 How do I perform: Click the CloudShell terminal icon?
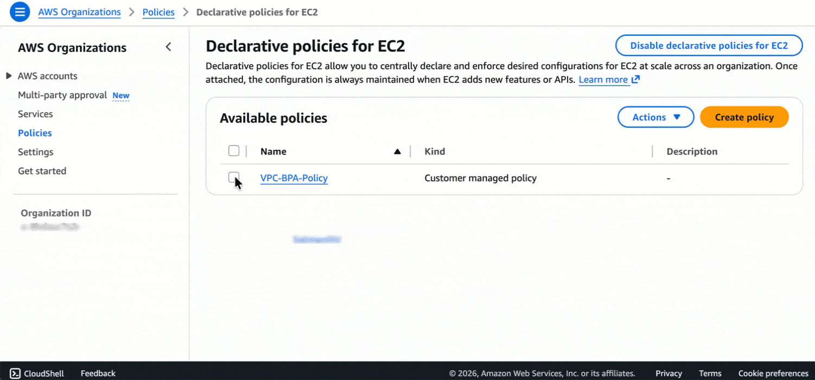[x=15, y=373]
